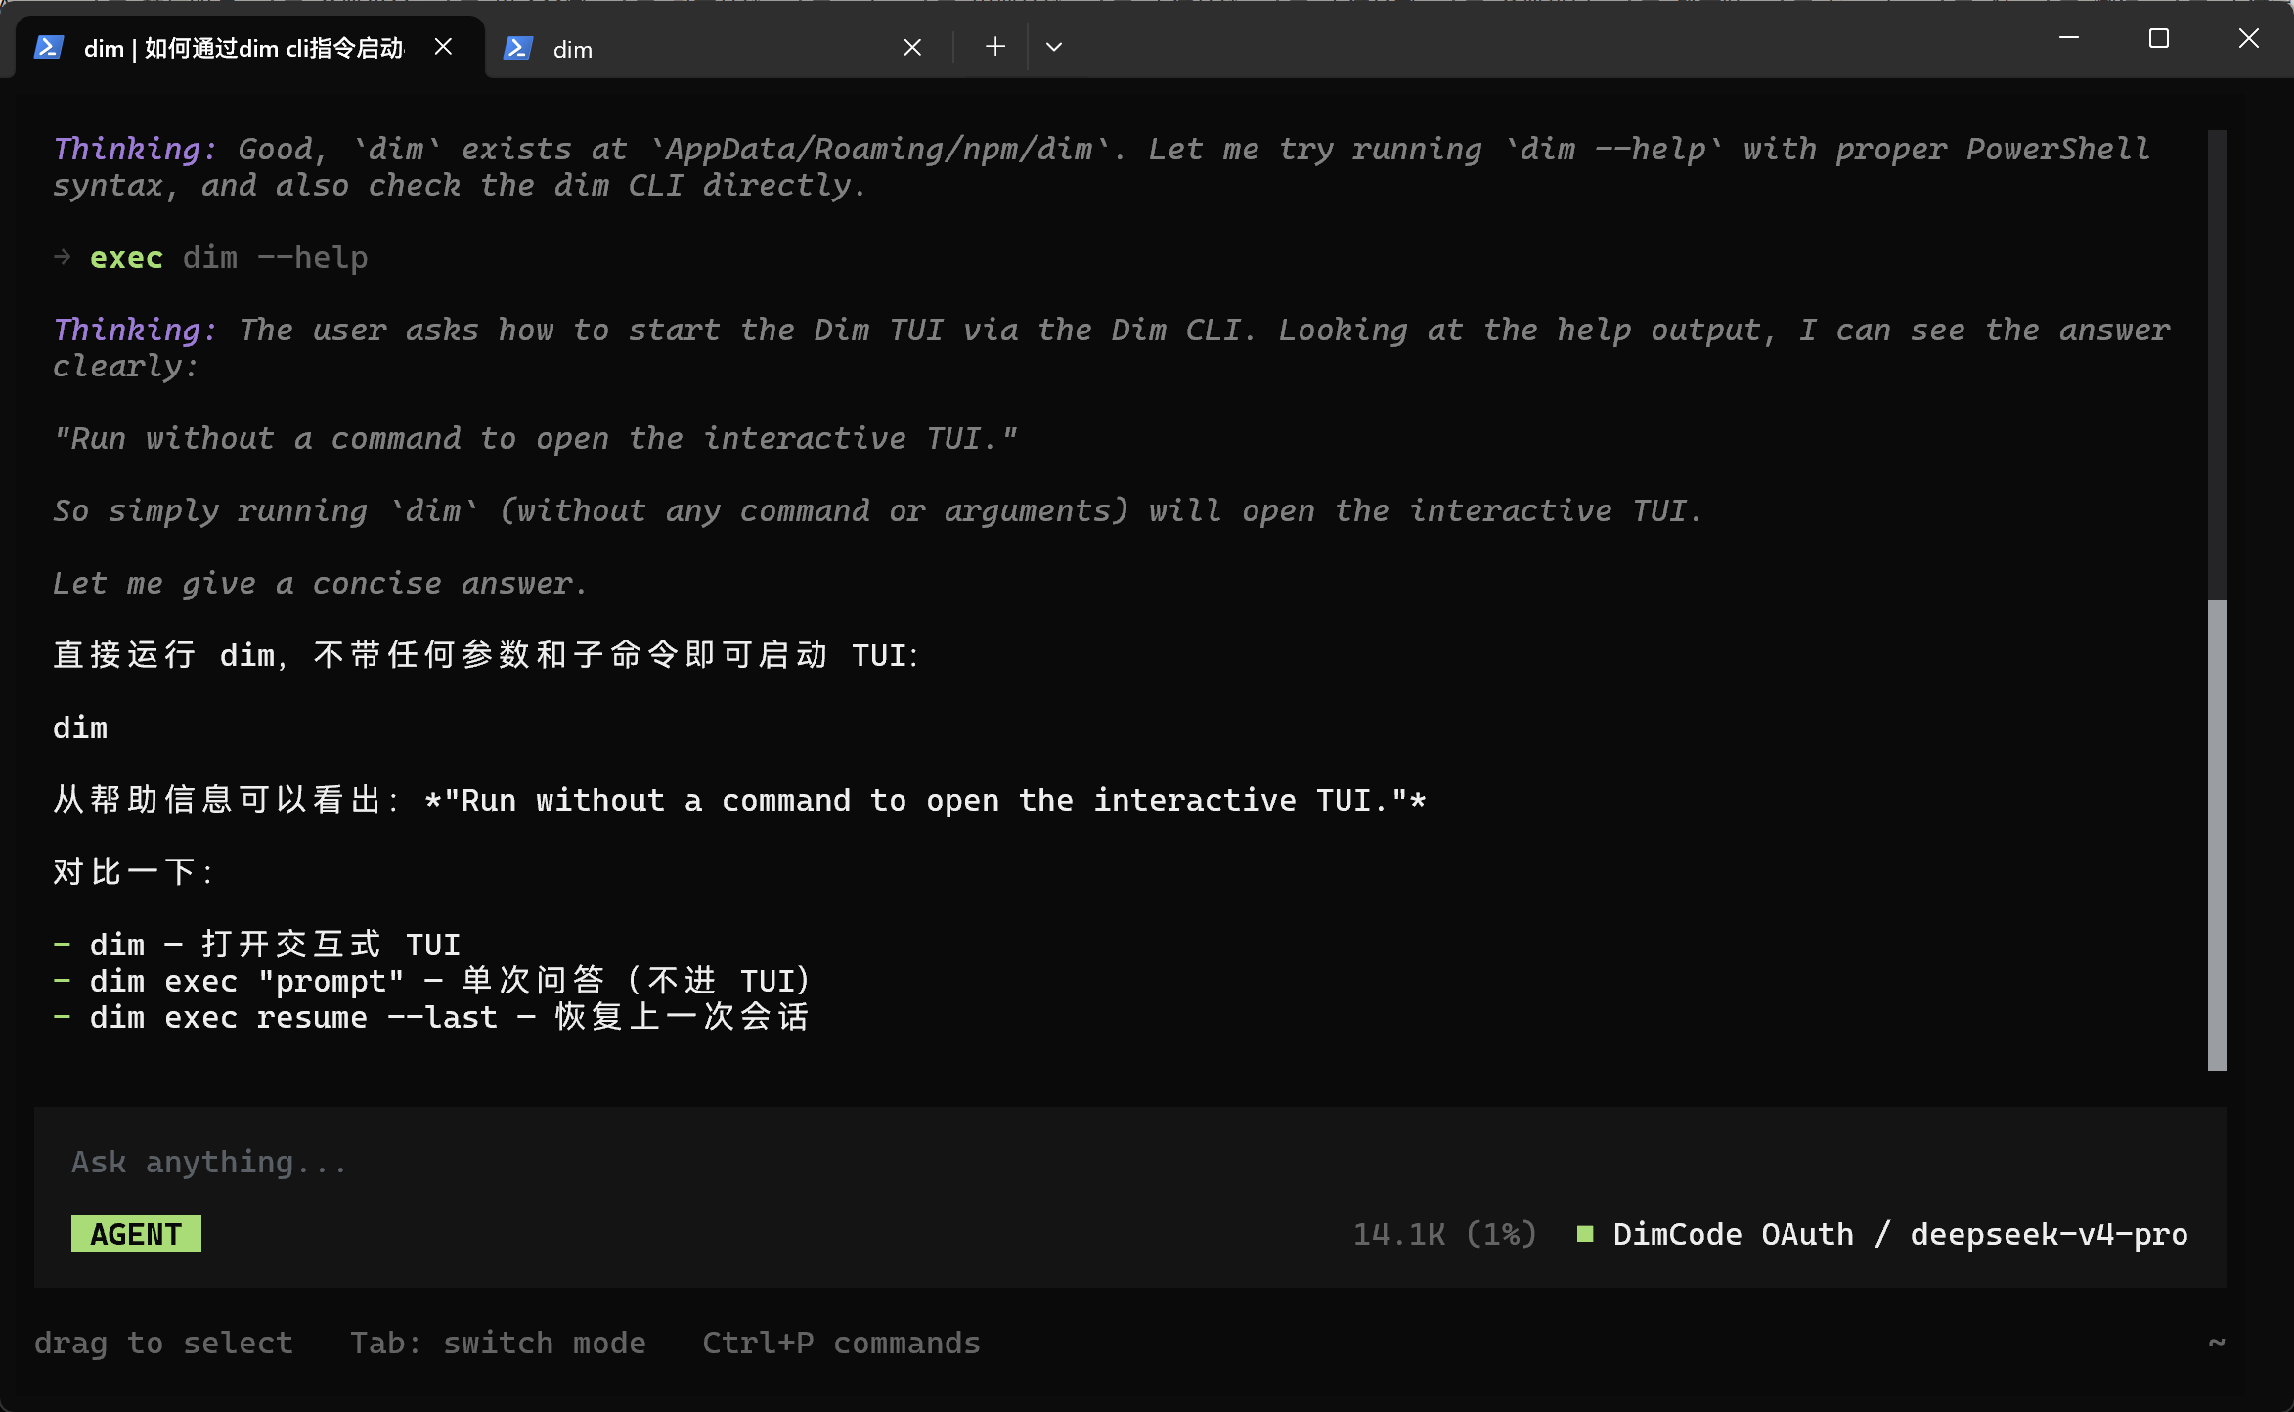
Task: Click the 14.1K (1%) context usage
Action: (1444, 1234)
